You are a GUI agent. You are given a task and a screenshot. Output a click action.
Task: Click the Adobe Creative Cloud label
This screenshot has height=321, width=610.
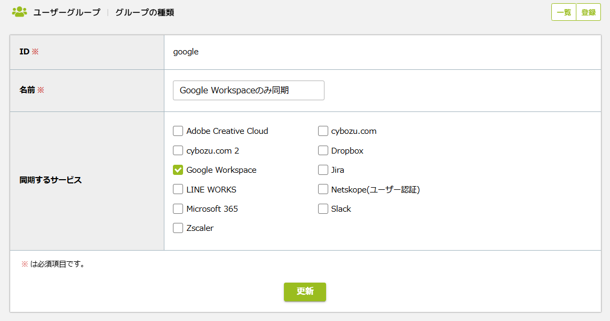(x=227, y=131)
